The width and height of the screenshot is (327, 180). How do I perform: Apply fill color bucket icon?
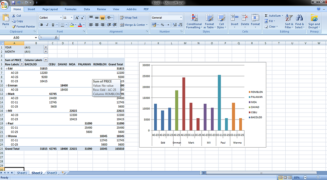[72, 25]
